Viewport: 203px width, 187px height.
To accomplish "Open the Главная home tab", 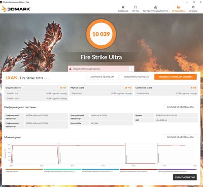I will click(123, 9).
